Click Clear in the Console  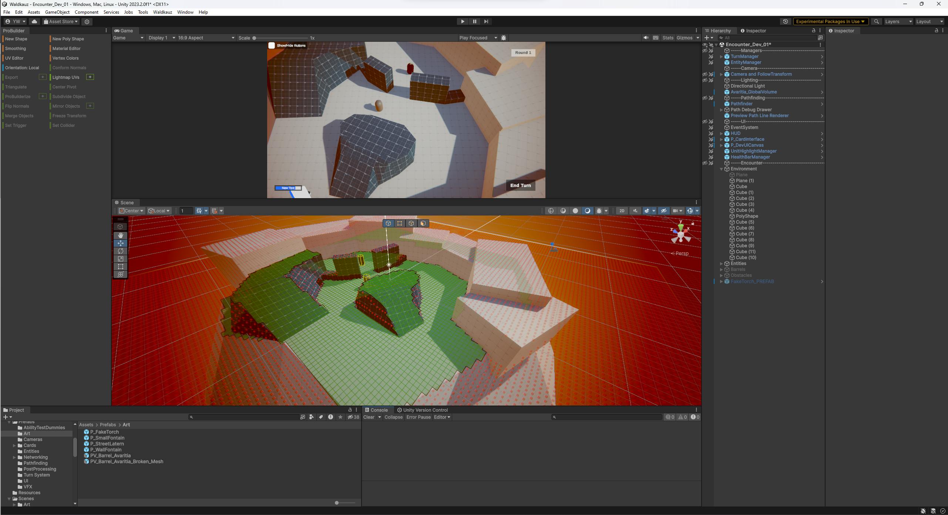369,417
